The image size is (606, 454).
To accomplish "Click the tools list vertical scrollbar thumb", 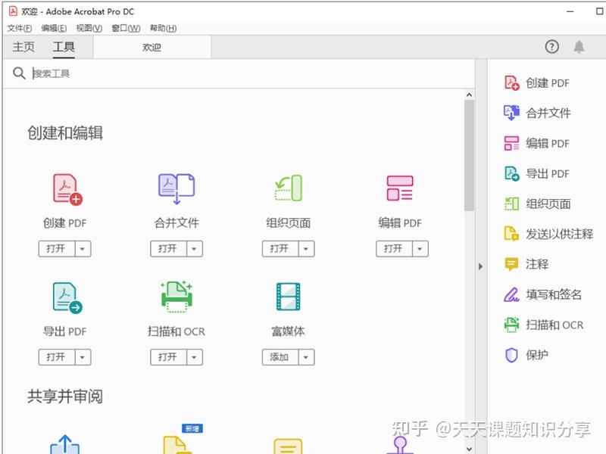I will coord(469,156).
